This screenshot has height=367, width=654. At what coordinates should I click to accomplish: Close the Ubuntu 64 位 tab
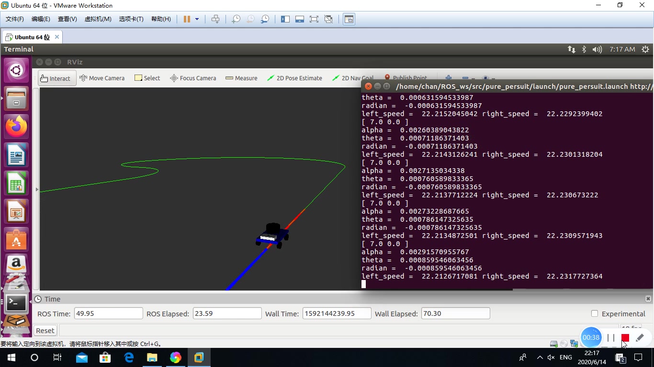[x=57, y=37]
